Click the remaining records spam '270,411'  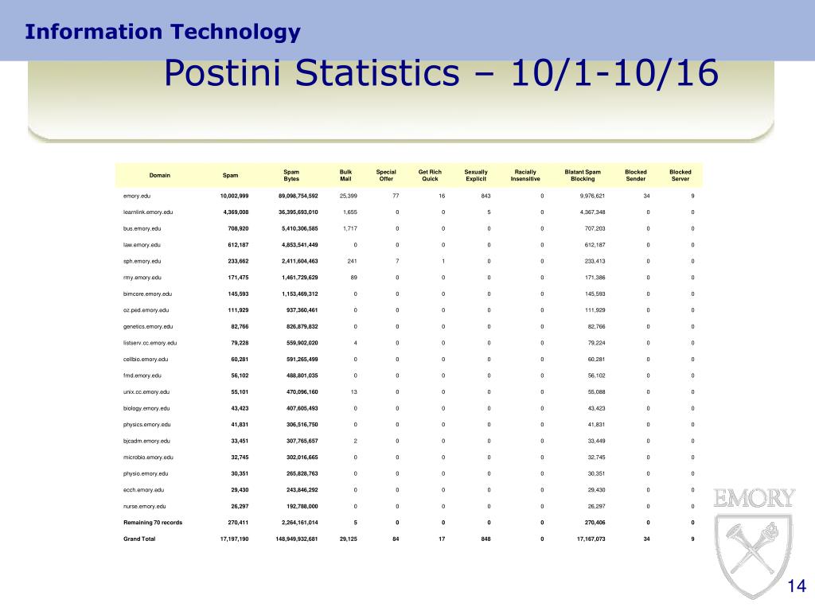pyautogui.click(x=238, y=523)
